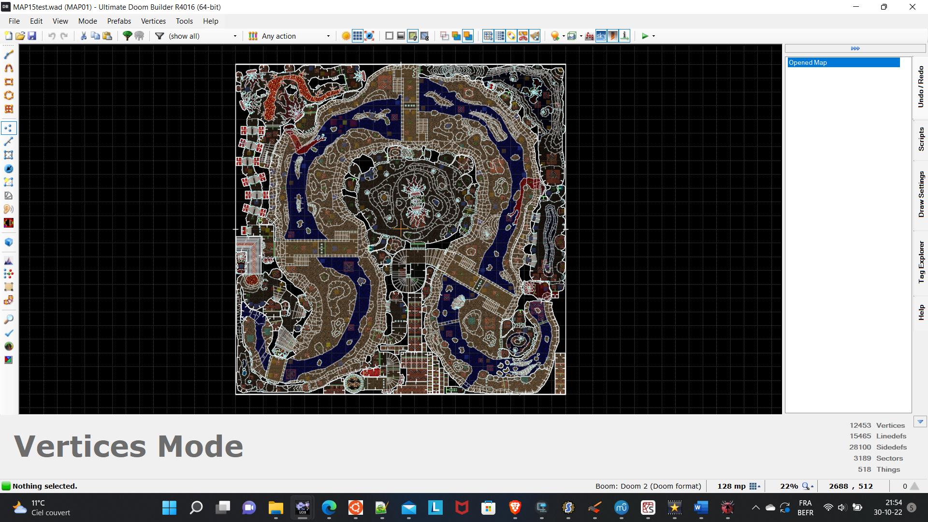
Task: Collapse the side panel with arrows button
Action: coord(855,48)
